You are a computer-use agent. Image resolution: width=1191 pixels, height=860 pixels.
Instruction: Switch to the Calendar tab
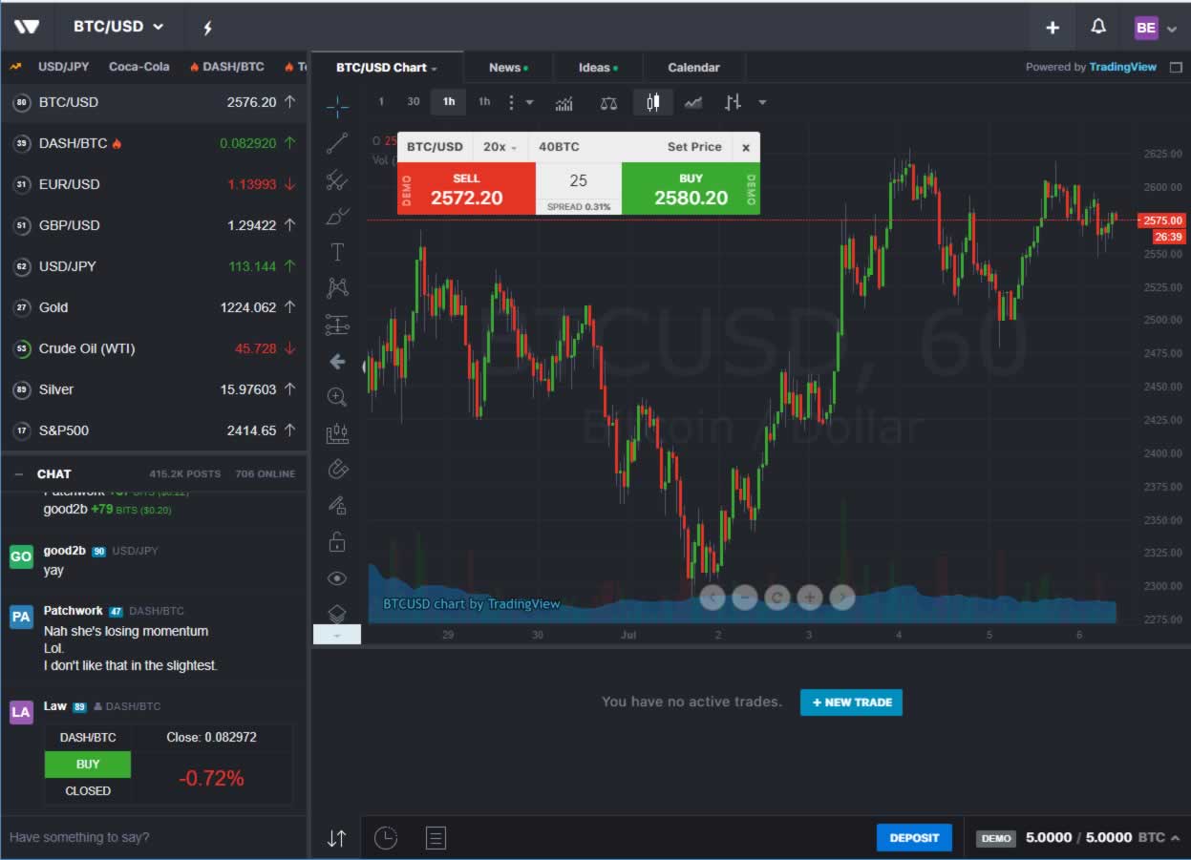(694, 68)
